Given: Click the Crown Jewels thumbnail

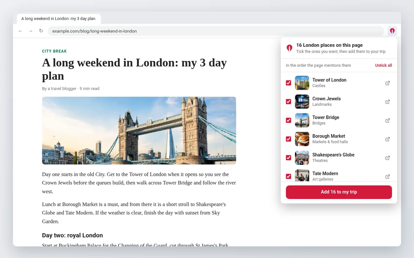Looking at the screenshot, I should click(x=302, y=102).
